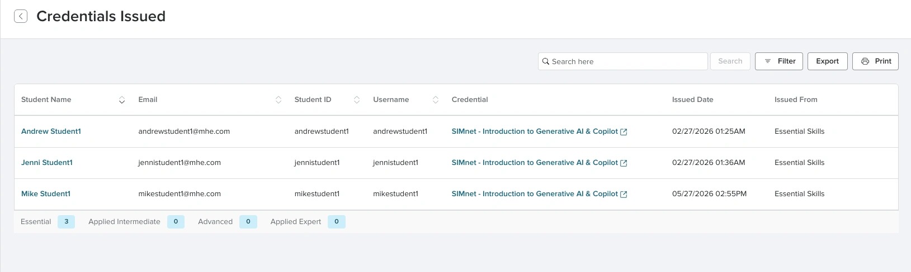Sort the table by Email column arrows

[278, 100]
